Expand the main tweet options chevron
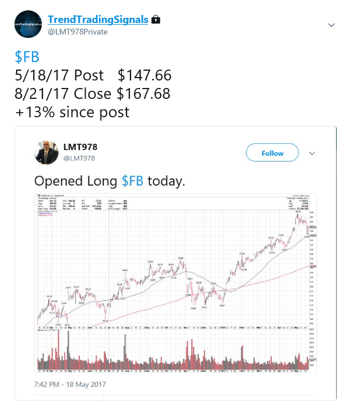This screenshot has height=403, width=351. (x=331, y=25)
